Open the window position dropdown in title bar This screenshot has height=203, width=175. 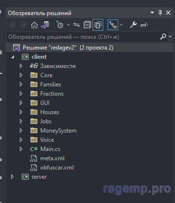(x=152, y=13)
